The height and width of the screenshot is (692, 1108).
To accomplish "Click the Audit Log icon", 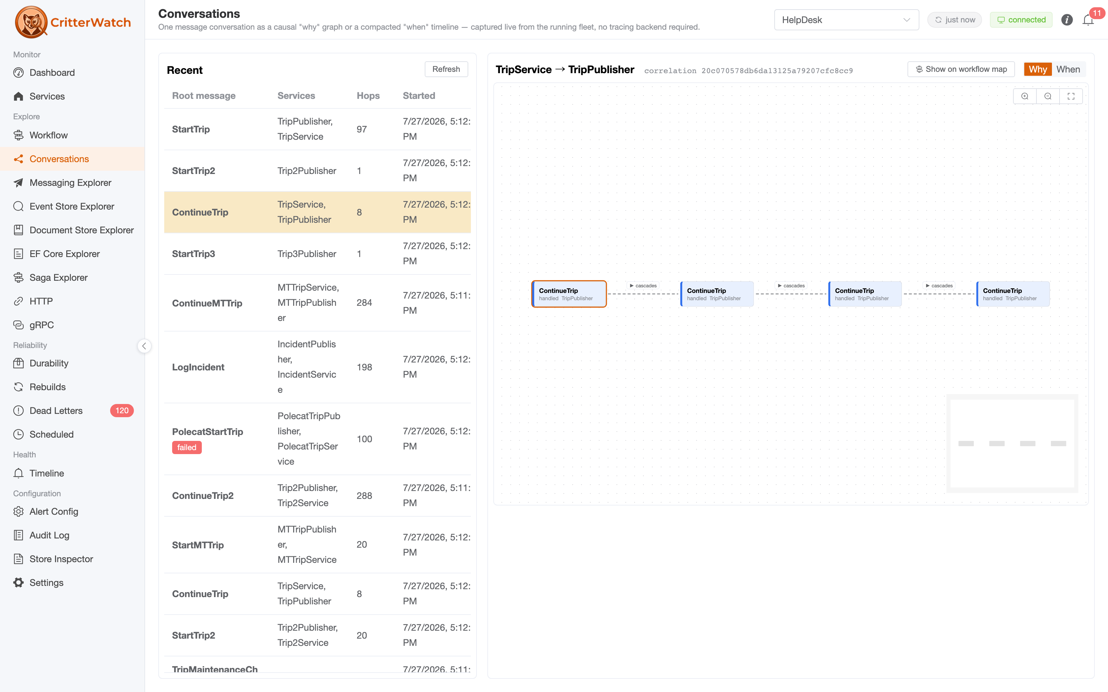I will [18, 535].
